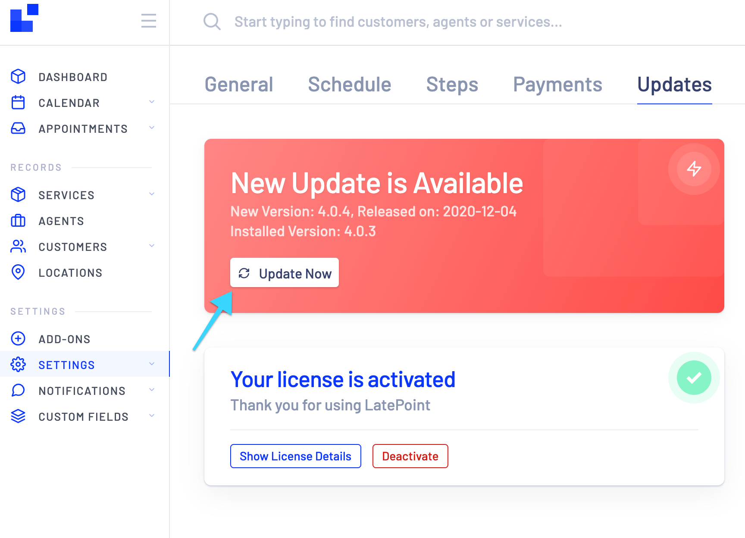Screen dimensions: 745x538
Task: Open Add-ons with the plus icon
Action: (18, 339)
